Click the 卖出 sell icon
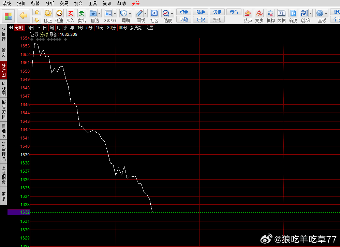The image size is (340, 247). 82,13
